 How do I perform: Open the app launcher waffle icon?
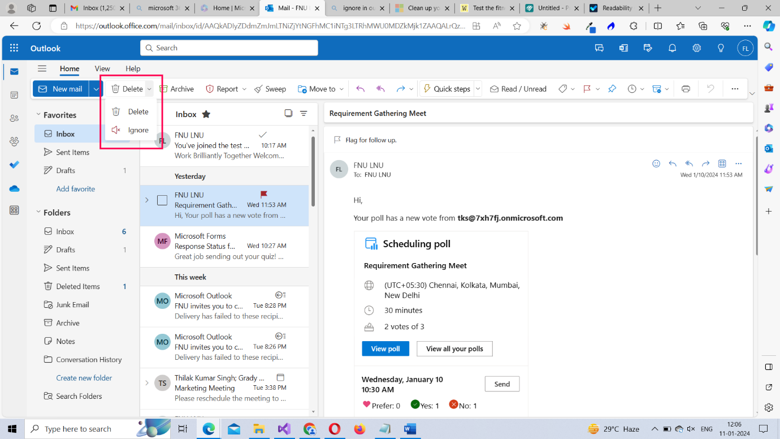click(x=14, y=48)
